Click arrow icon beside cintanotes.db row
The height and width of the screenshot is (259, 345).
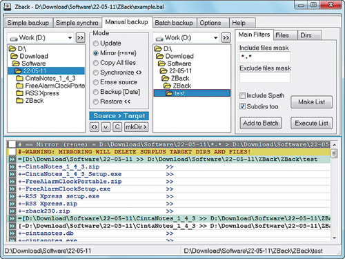tap(12, 233)
